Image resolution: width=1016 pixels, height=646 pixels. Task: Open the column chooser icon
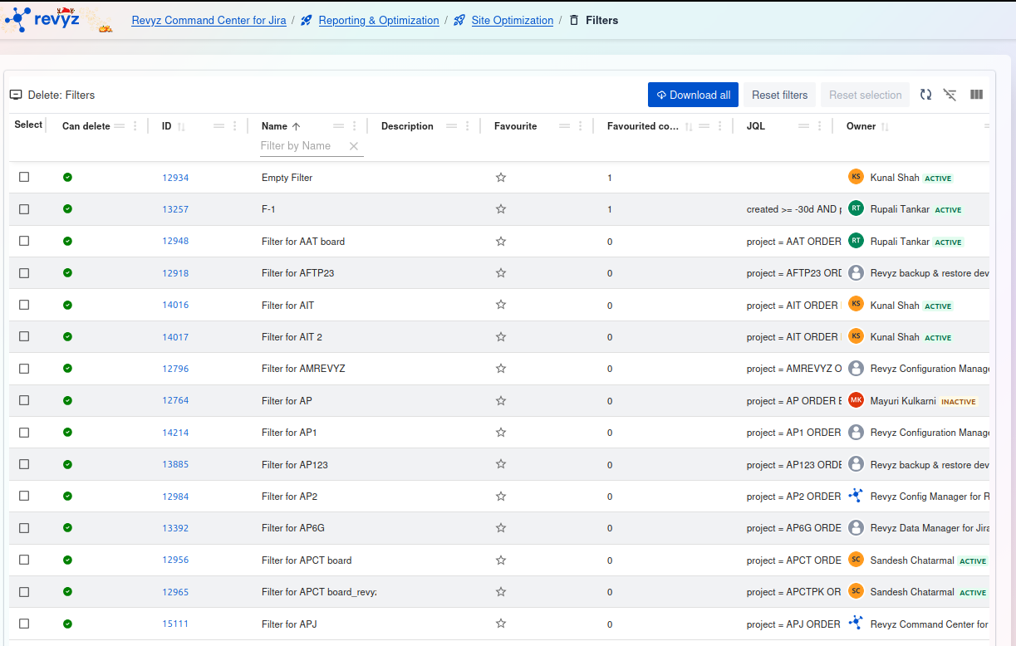pyautogui.click(x=976, y=95)
